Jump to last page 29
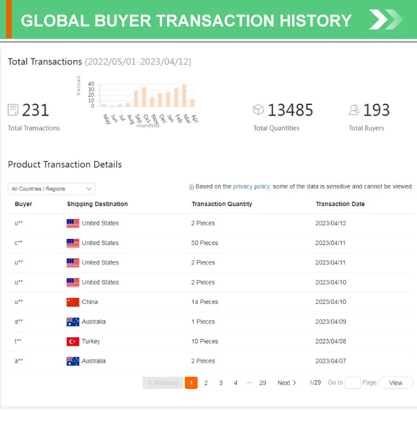 click(x=263, y=383)
